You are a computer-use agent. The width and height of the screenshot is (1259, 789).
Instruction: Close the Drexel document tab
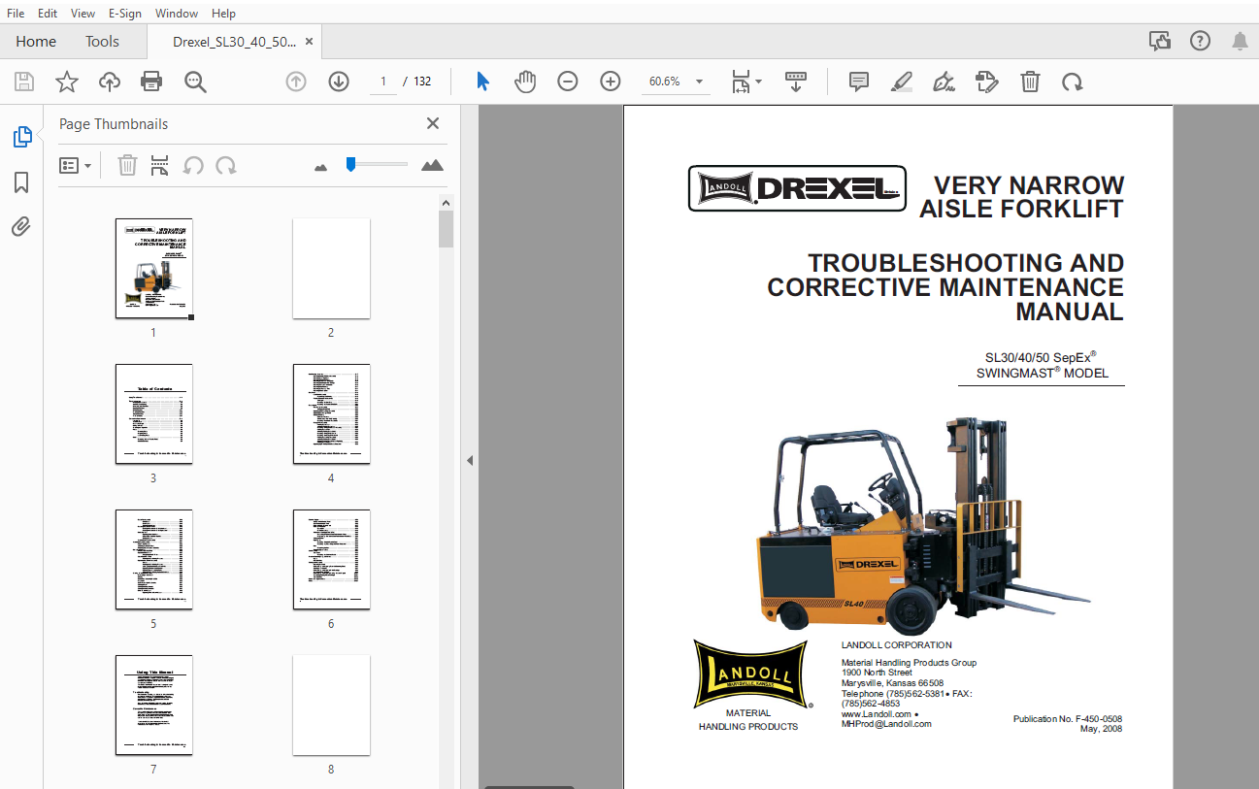(309, 42)
